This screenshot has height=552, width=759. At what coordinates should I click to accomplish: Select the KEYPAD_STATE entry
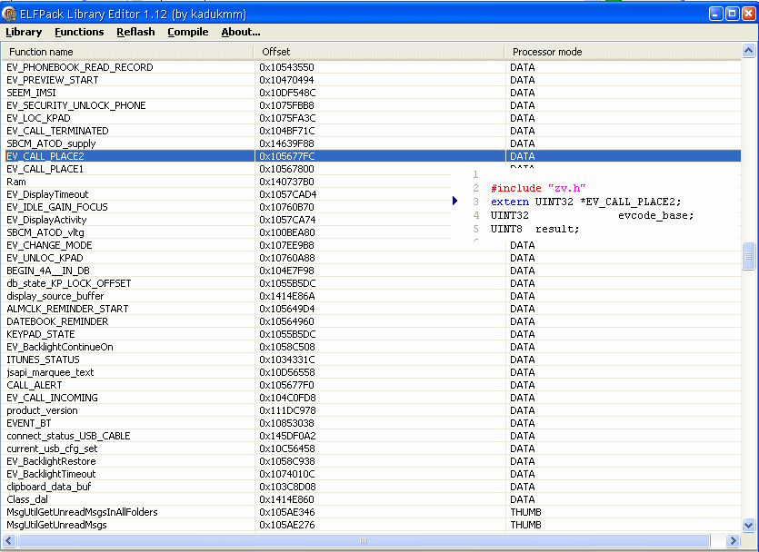tap(371, 334)
